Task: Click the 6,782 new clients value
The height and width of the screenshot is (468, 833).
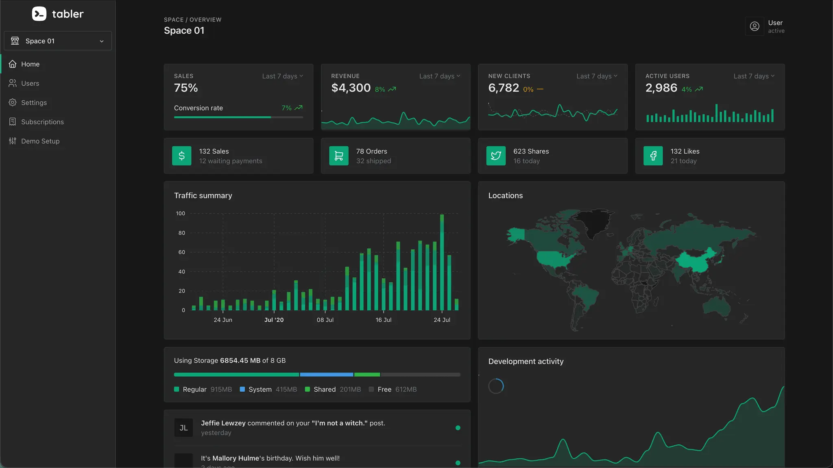Action: pyautogui.click(x=504, y=88)
